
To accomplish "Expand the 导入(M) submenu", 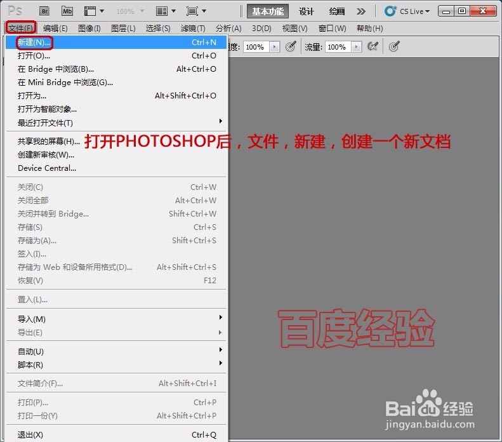I will (x=117, y=319).
